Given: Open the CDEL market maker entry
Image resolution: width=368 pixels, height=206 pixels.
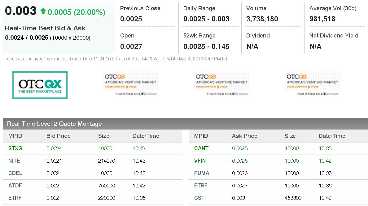Looking at the screenshot, I should pos(15,173).
